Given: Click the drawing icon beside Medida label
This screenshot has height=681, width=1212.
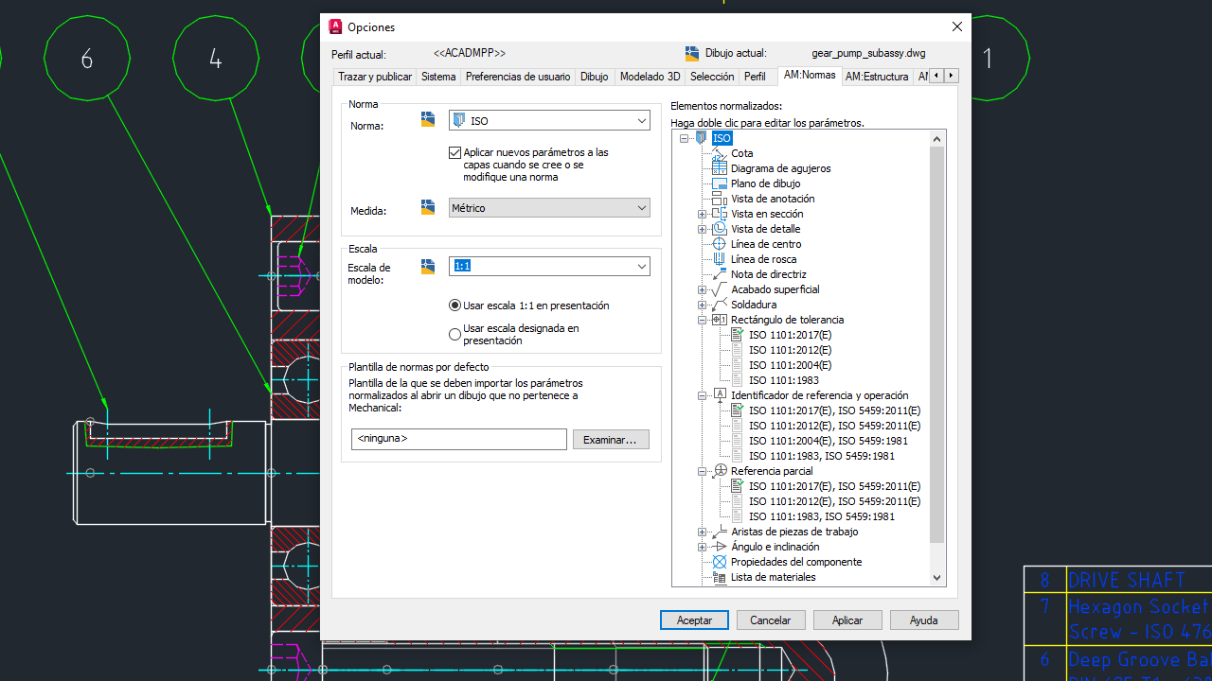Looking at the screenshot, I should click(x=428, y=207).
